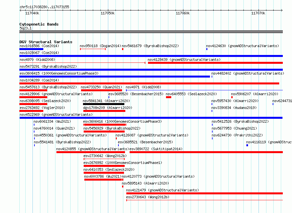Image resolution: width=292 pixels, height=213 pixels.
Task: Select the nsv950118 (Dogan2014) variant label
Action: point(100,46)
